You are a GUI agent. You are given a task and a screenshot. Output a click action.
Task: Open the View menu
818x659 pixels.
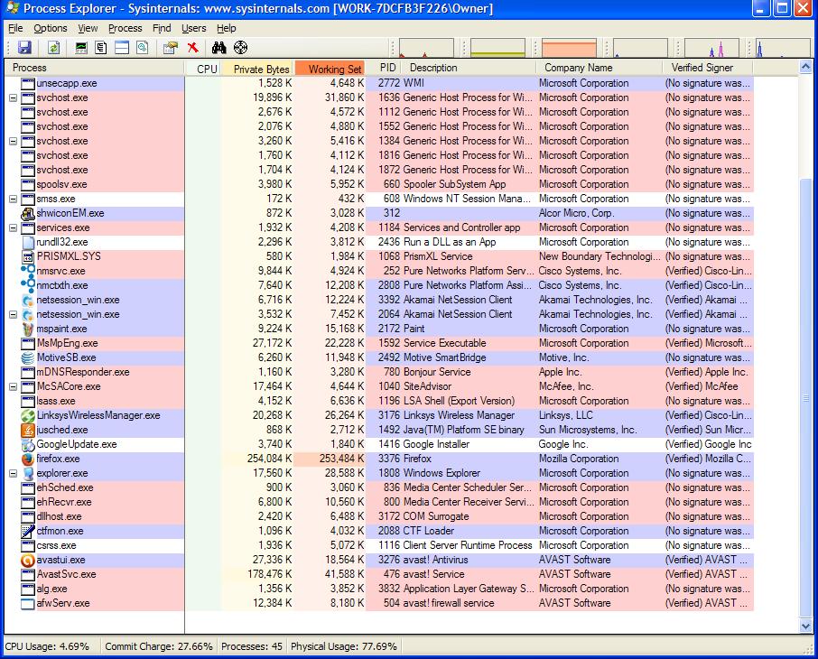point(88,28)
